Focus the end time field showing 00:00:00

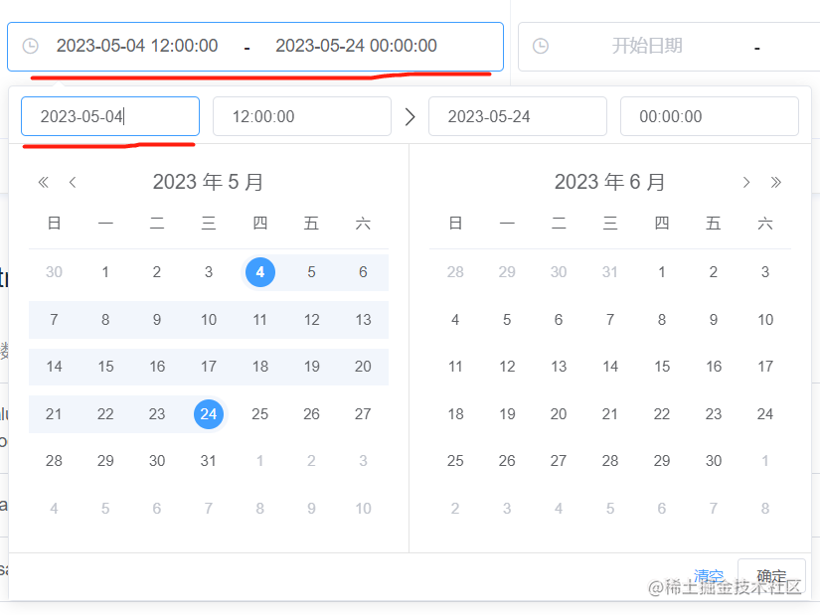click(x=709, y=115)
